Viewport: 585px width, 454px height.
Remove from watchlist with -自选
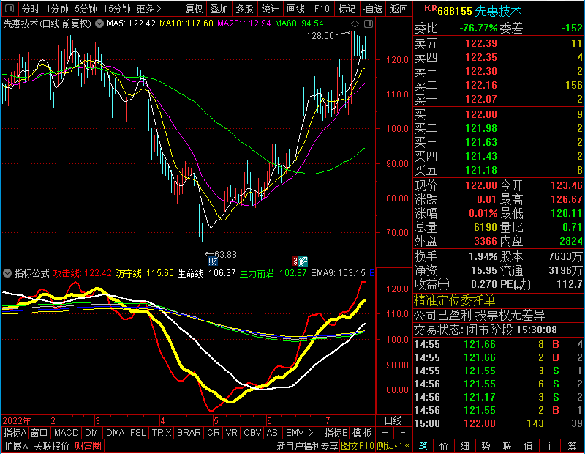373,9
